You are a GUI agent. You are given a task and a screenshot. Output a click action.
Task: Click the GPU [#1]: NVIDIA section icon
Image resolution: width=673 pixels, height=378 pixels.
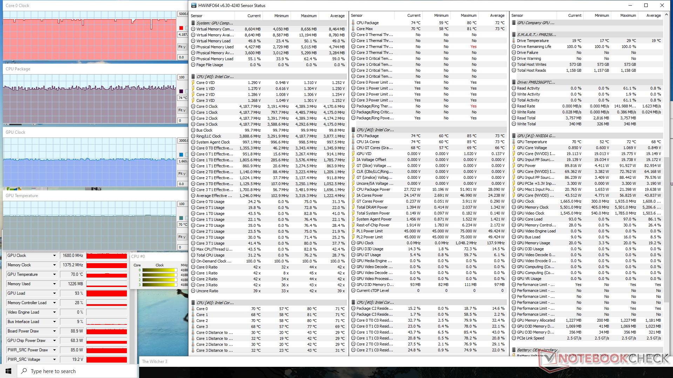(514, 136)
